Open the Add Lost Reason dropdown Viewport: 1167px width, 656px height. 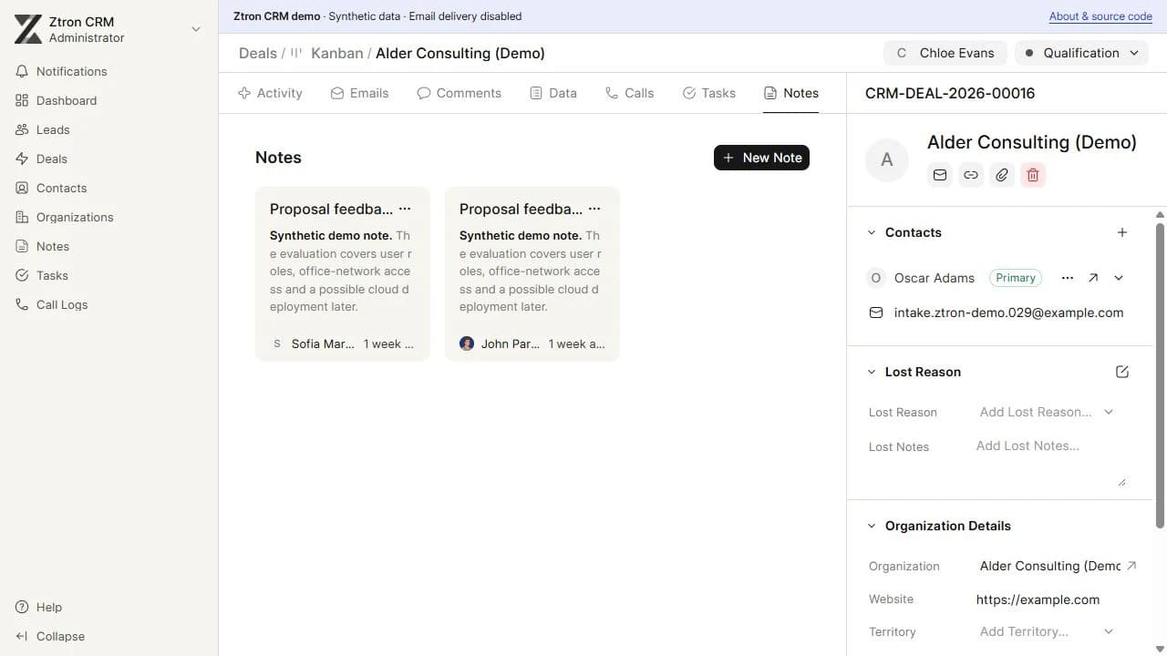1047,412
